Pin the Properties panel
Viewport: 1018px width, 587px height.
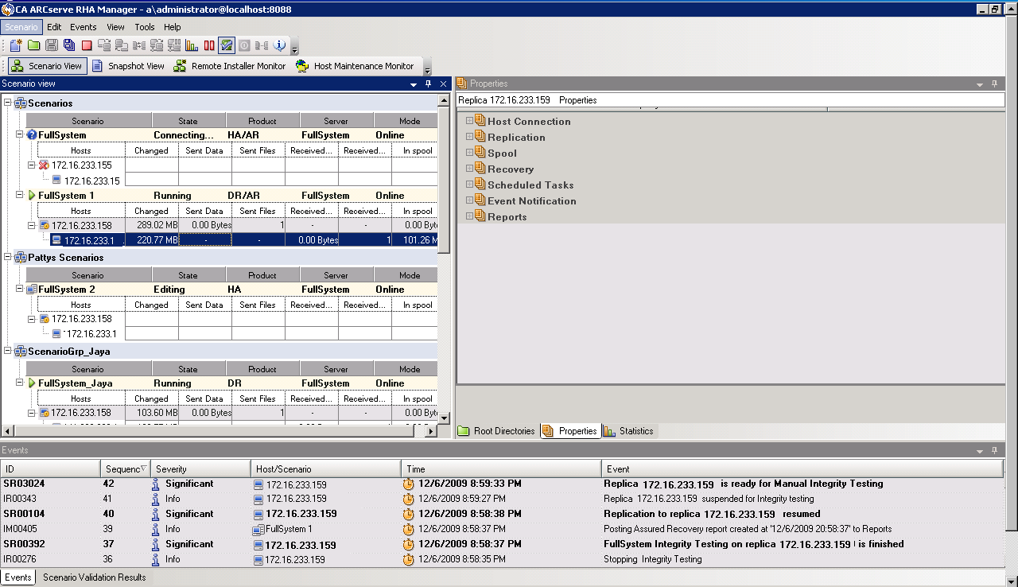point(993,83)
